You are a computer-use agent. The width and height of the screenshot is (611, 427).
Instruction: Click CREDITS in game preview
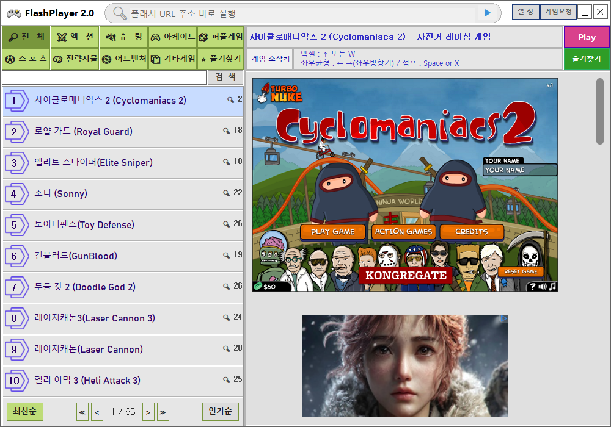click(472, 232)
